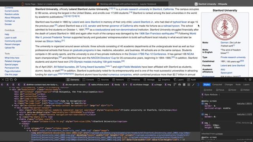
Task: Open Web Inspector settings gear
Action: click(x=250, y=80)
